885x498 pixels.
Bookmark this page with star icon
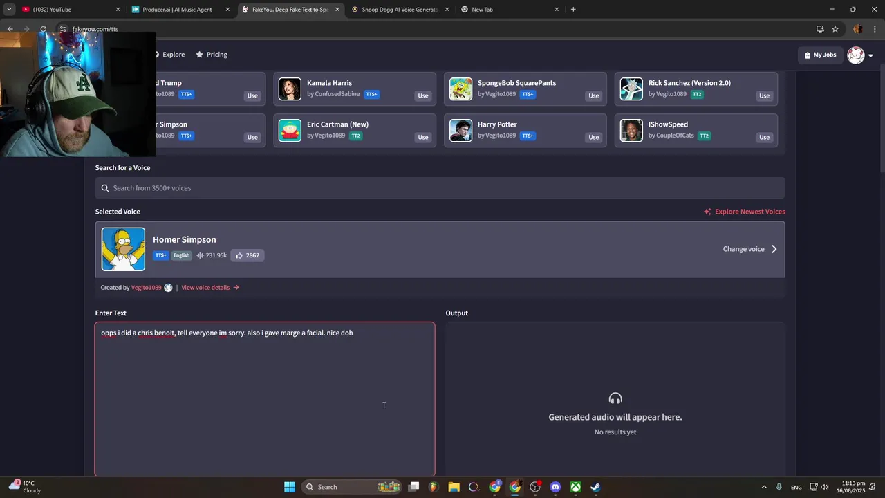(835, 29)
